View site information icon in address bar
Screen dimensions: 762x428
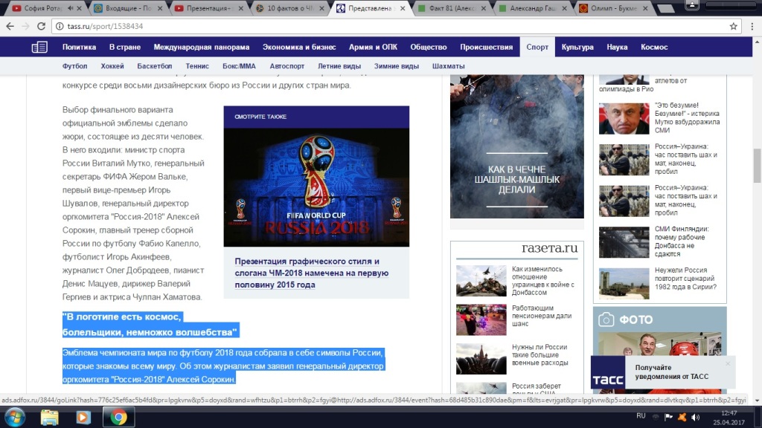click(60, 26)
